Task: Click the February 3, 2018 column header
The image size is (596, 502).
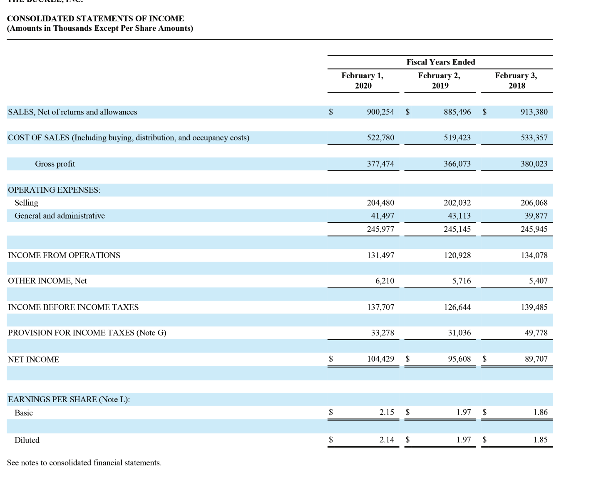Action: pyautogui.click(x=516, y=80)
